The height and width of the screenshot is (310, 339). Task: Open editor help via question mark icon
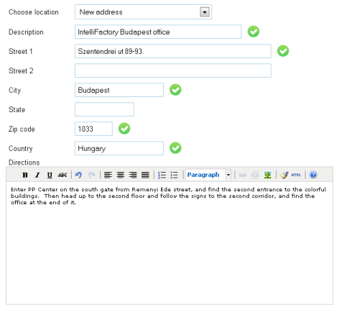[x=313, y=175]
